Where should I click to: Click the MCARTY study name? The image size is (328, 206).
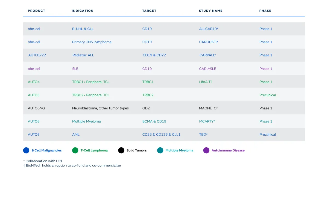(207, 121)
